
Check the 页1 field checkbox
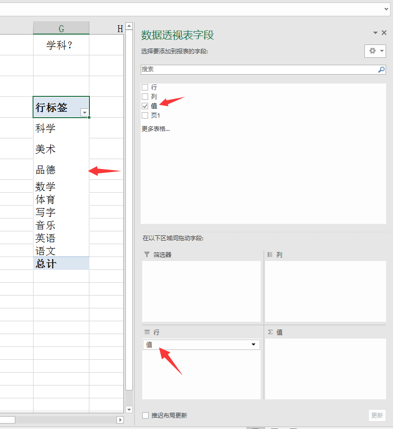click(145, 116)
